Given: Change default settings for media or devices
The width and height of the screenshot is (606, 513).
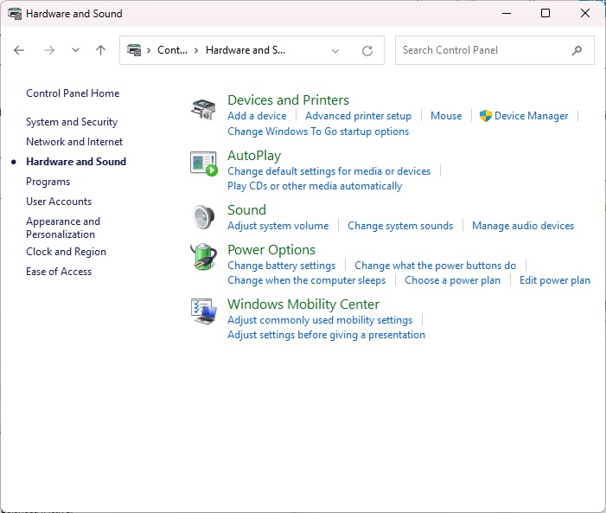Looking at the screenshot, I should pos(329,171).
